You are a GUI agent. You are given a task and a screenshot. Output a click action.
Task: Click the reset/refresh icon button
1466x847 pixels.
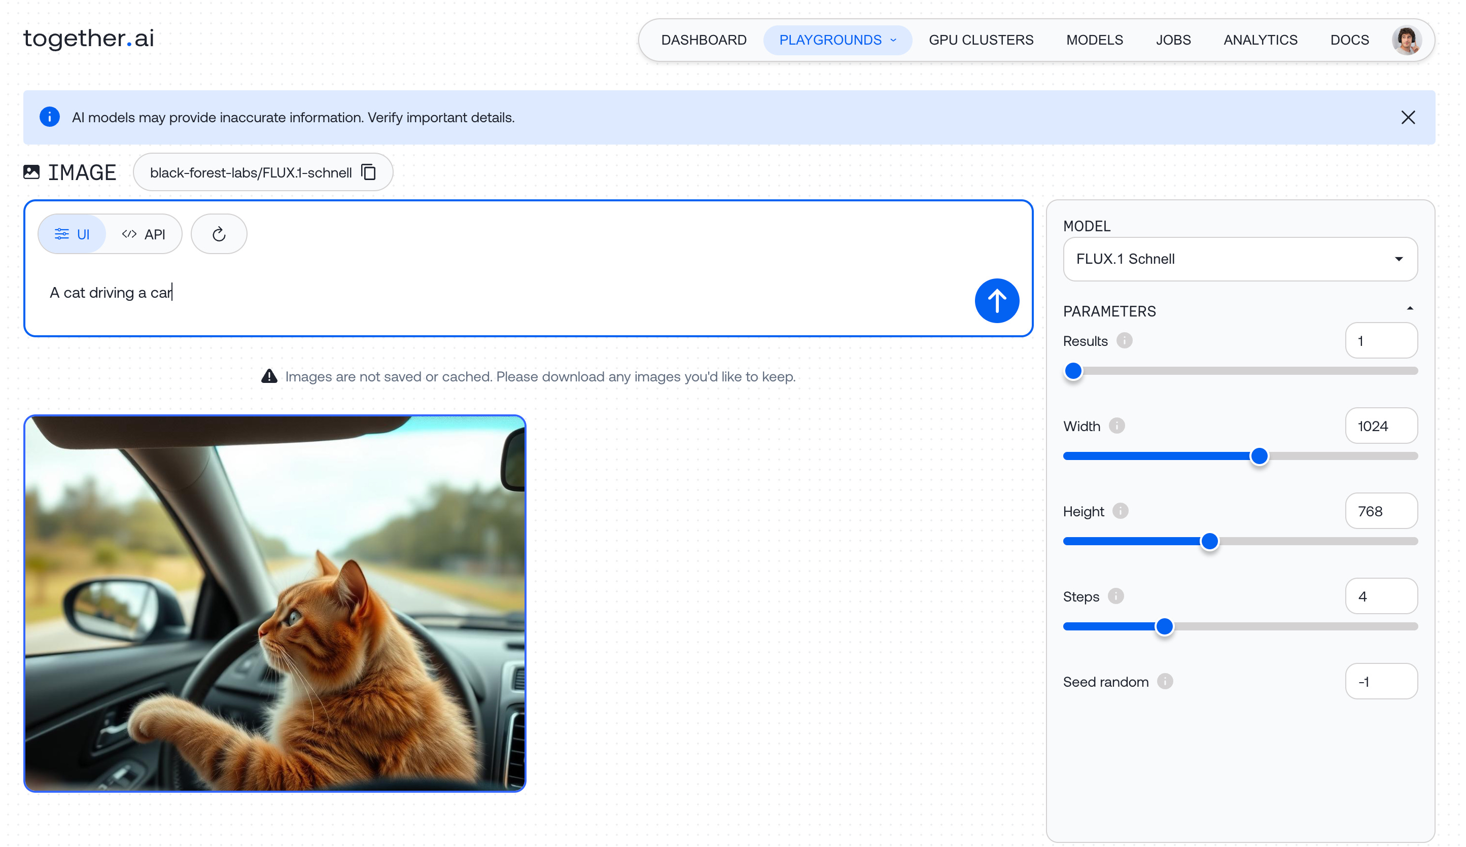click(219, 234)
